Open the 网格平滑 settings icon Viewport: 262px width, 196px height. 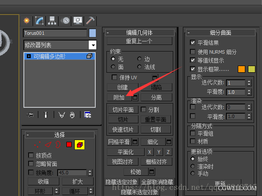pyautogui.click(x=135, y=142)
